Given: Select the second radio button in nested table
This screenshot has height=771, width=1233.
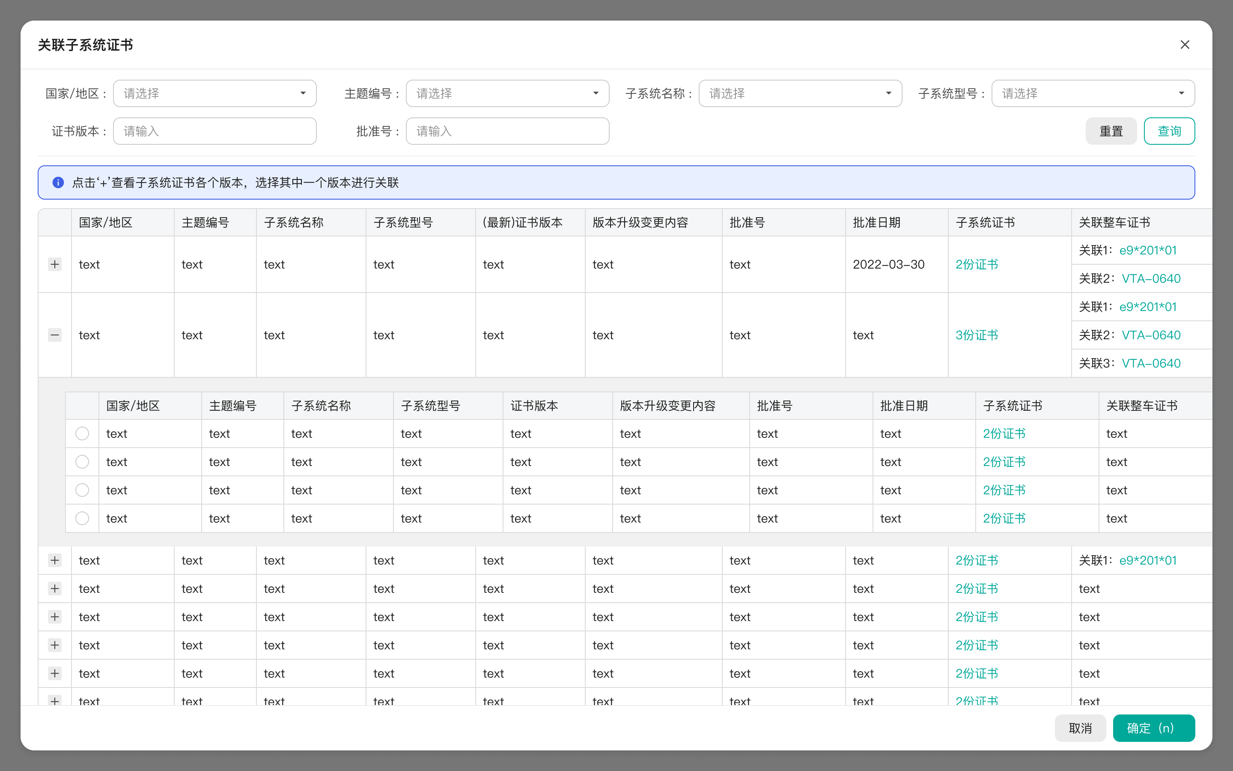Looking at the screenshot, I should (82, 462).
